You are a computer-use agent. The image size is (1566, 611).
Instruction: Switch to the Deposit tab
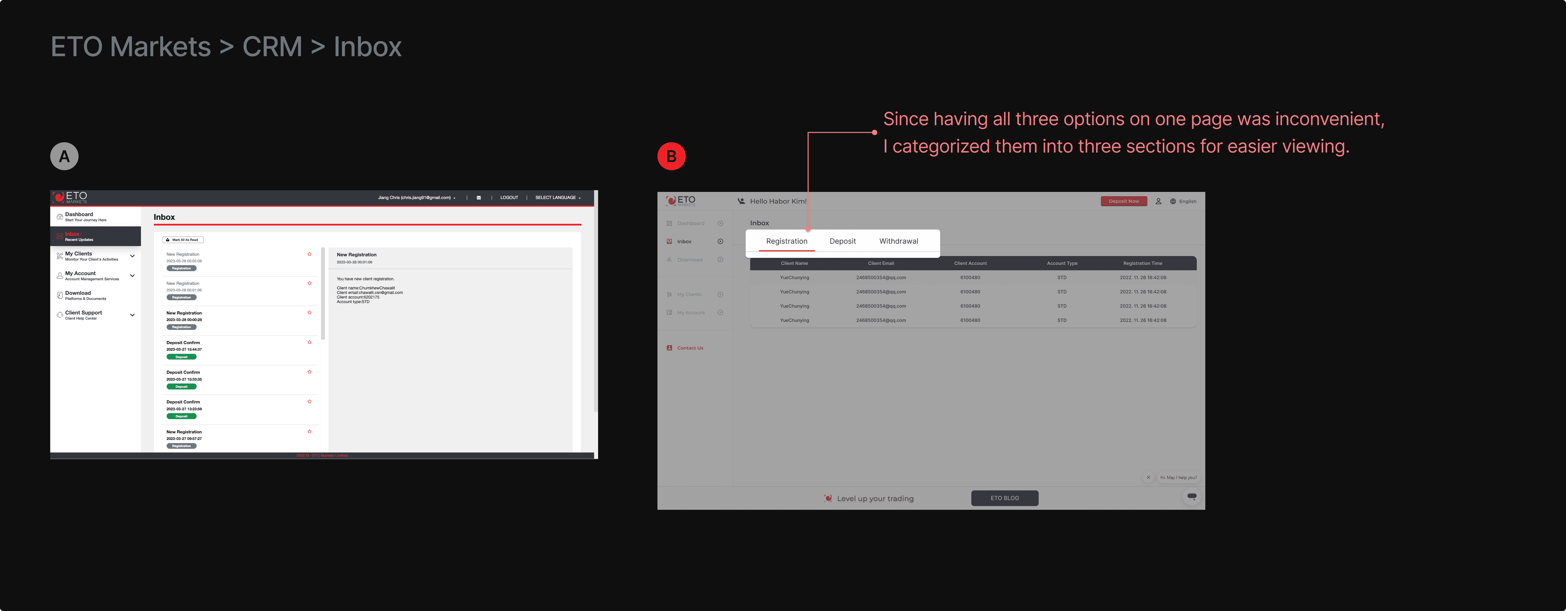(x=843, y=241)
